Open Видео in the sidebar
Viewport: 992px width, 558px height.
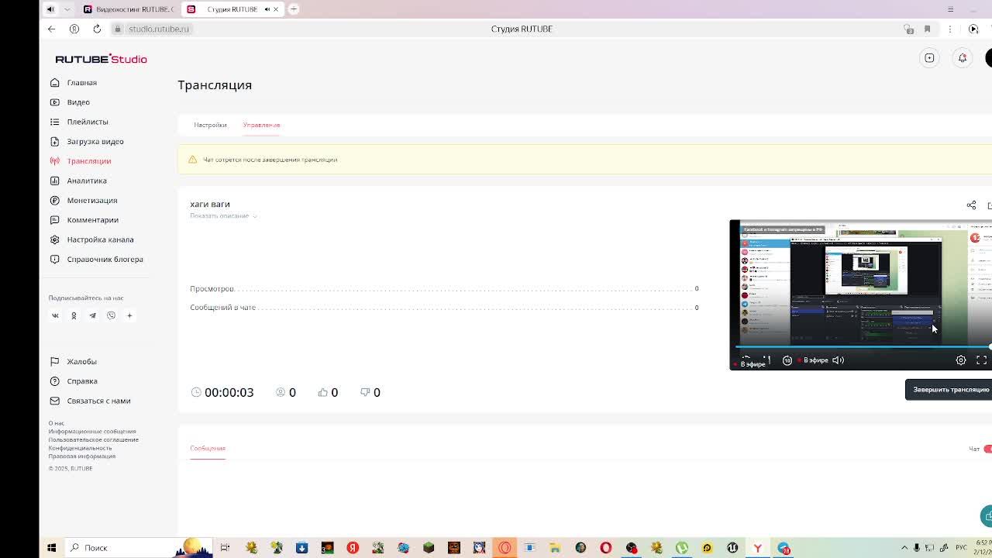78,102
